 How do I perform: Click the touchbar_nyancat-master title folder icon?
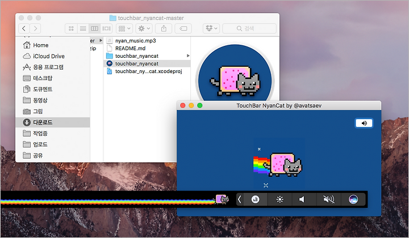pyautogui.click(x=112, y=18)
